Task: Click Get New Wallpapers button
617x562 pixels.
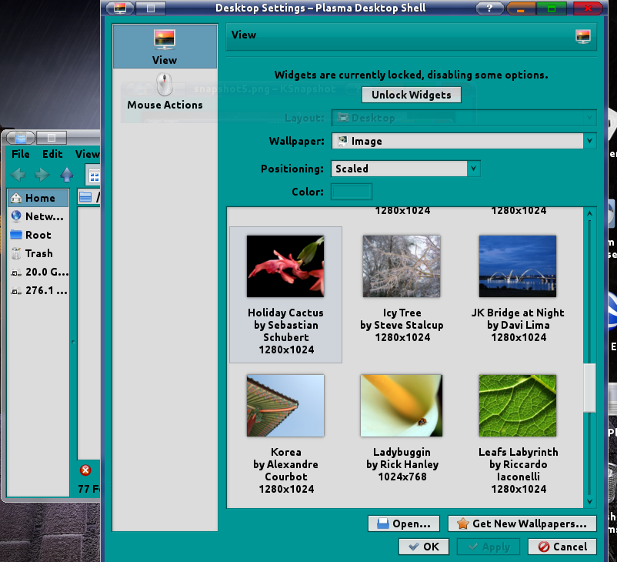Action: tap(522, 524)
